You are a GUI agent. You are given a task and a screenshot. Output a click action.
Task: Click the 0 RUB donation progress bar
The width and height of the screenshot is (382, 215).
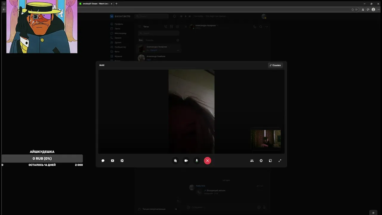42,159
